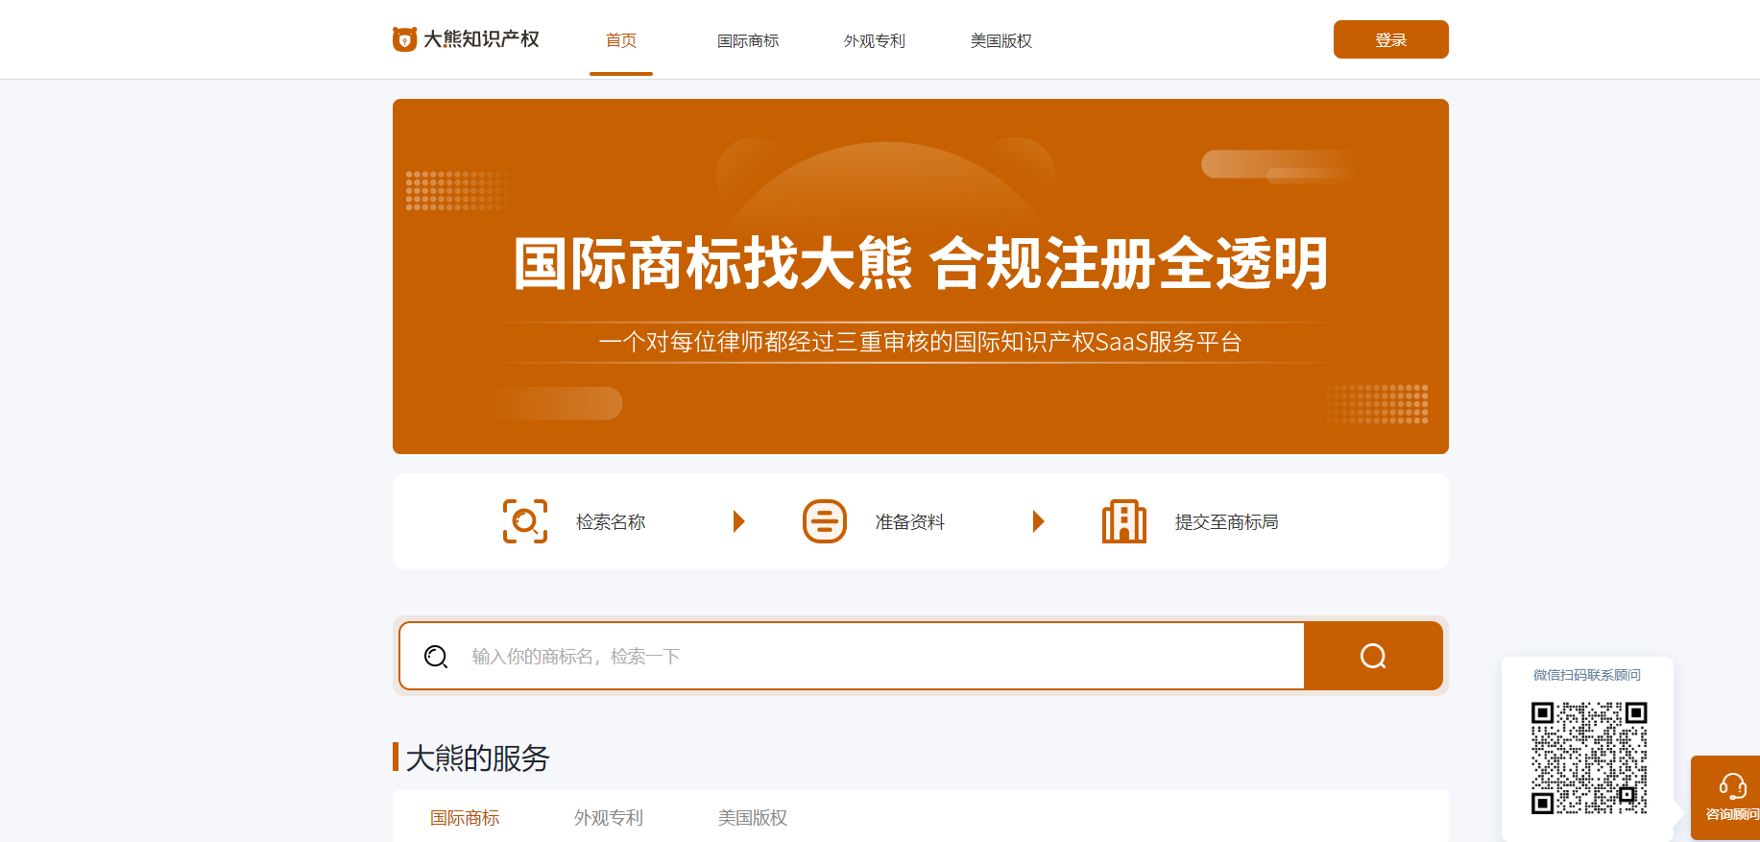Click the 准备资料 document step icon
The width and height of the screenshot is (1760, 842).
(x=825, y=521)
